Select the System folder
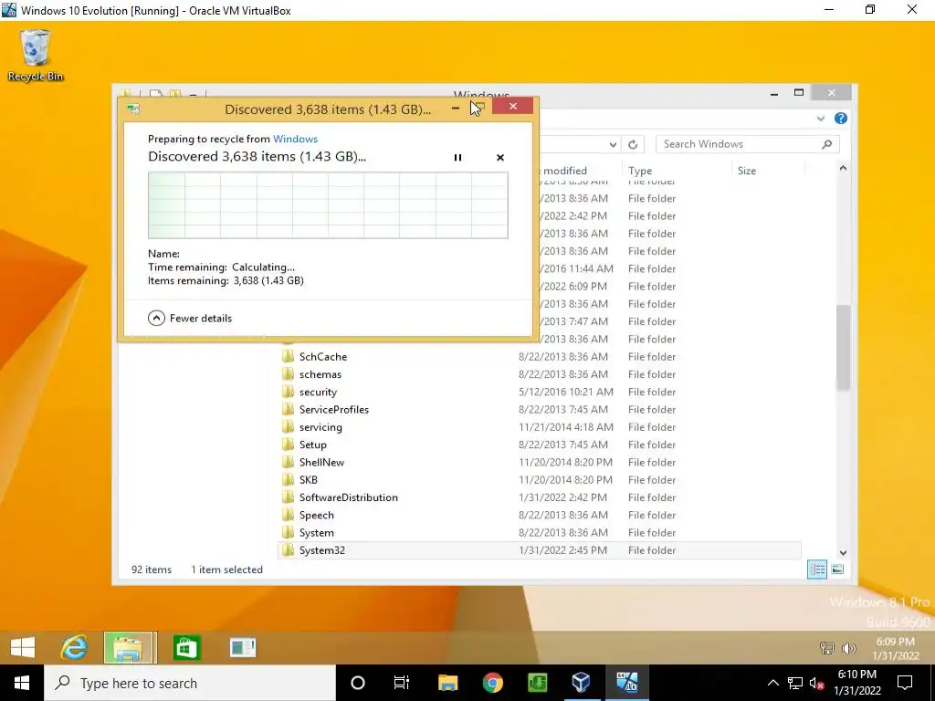The height and width of the screenshot is (701, 935). [316, 532]
